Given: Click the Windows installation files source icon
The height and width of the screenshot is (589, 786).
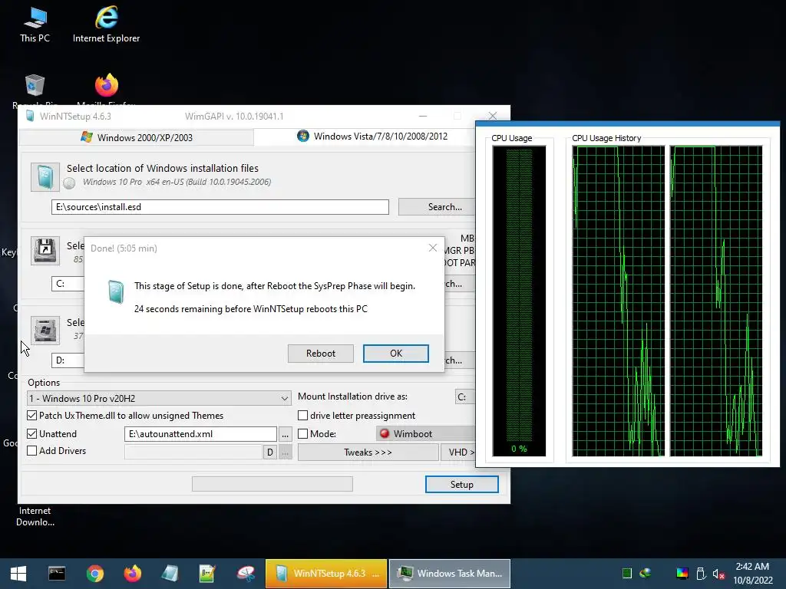Looking at the screenshot, I should (x=45, y=177).
